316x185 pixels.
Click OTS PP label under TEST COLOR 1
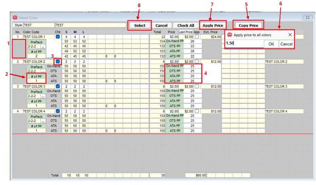tap(174, 46)
